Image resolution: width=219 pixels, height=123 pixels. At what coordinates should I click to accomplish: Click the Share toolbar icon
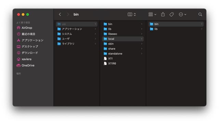[163, 14]
